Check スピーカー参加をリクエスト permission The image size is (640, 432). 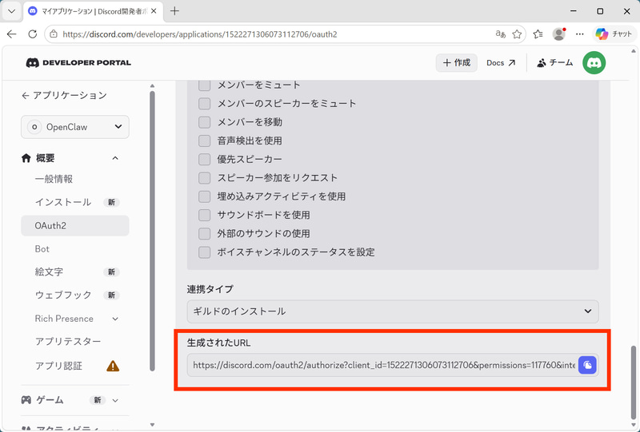click(x=204, y=178)
